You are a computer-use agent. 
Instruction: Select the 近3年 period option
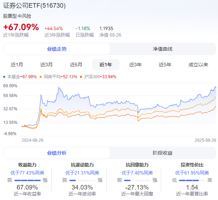click(135, 65)
